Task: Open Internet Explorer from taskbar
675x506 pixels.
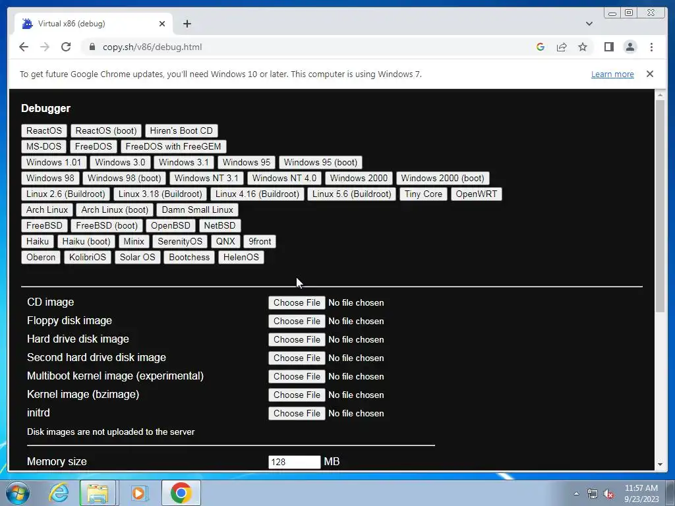Action: 59,493
